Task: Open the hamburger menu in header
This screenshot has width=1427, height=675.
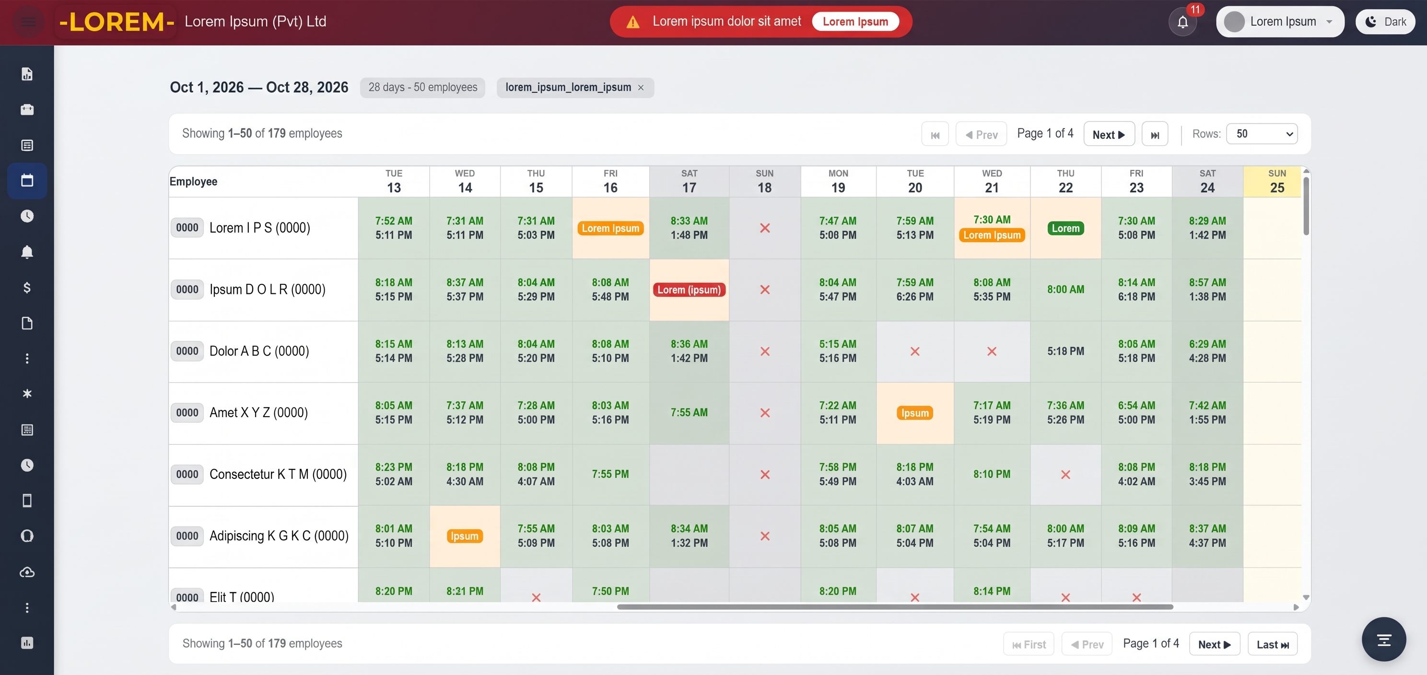Action: pyautogui.click(x=28, y=22)
